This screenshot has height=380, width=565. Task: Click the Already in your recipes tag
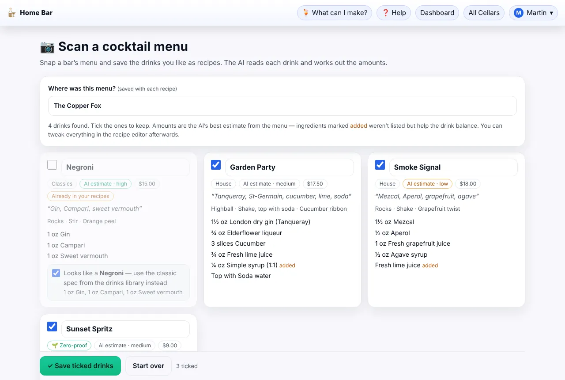tap(80, 196)
